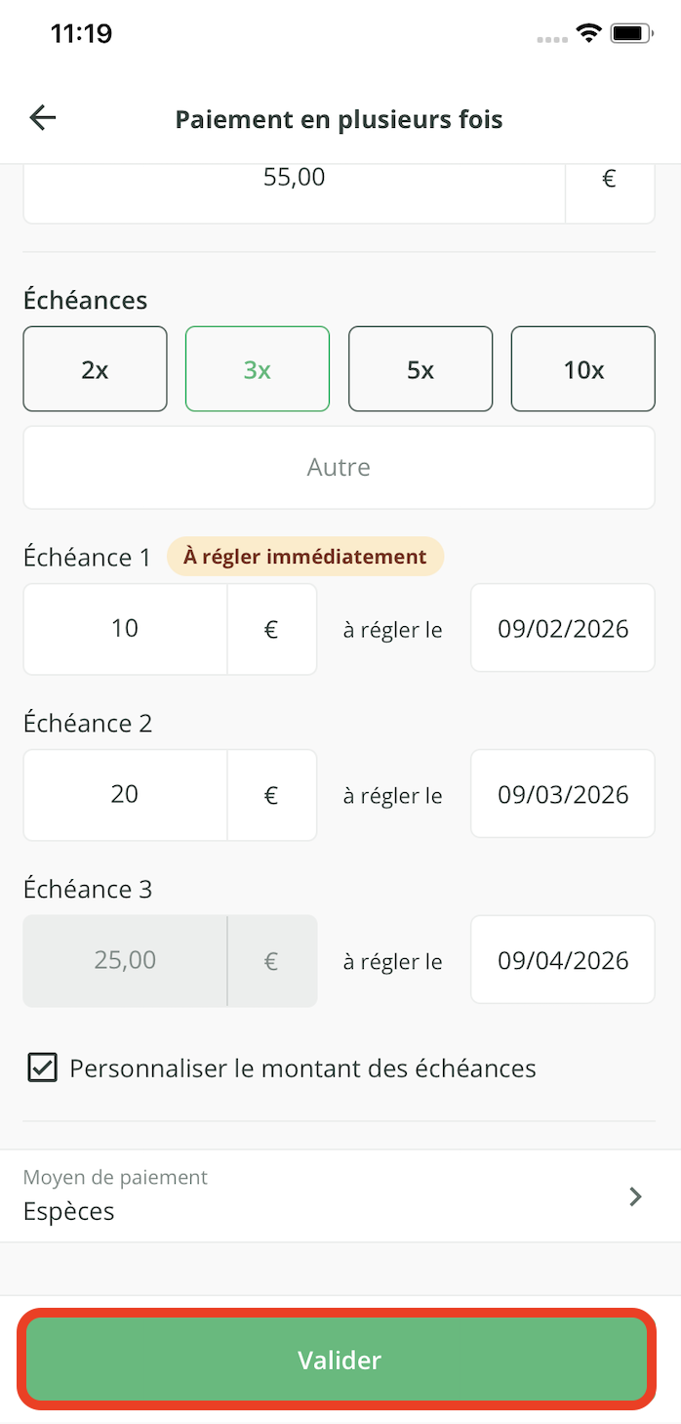681x1424 pixels.
Task: Select the 3x installments option
Action: (258, 369)
